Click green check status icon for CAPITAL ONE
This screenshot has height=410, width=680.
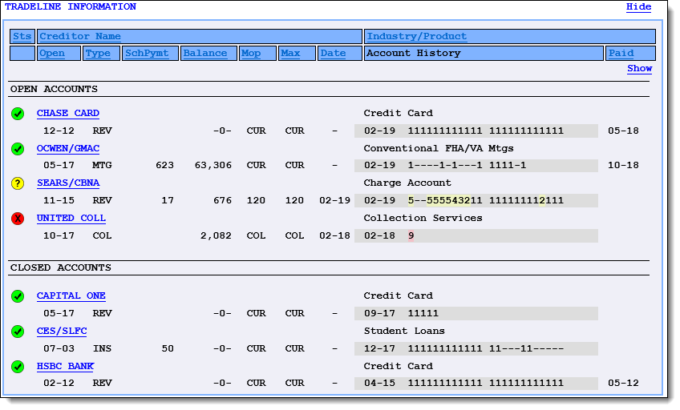[18, 296]
